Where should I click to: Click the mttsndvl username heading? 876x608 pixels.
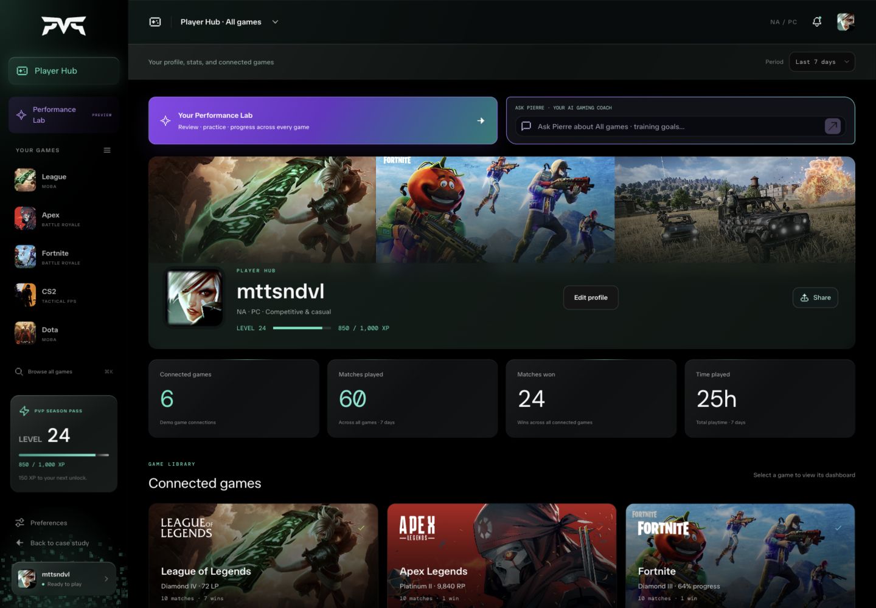click(280, 291)
